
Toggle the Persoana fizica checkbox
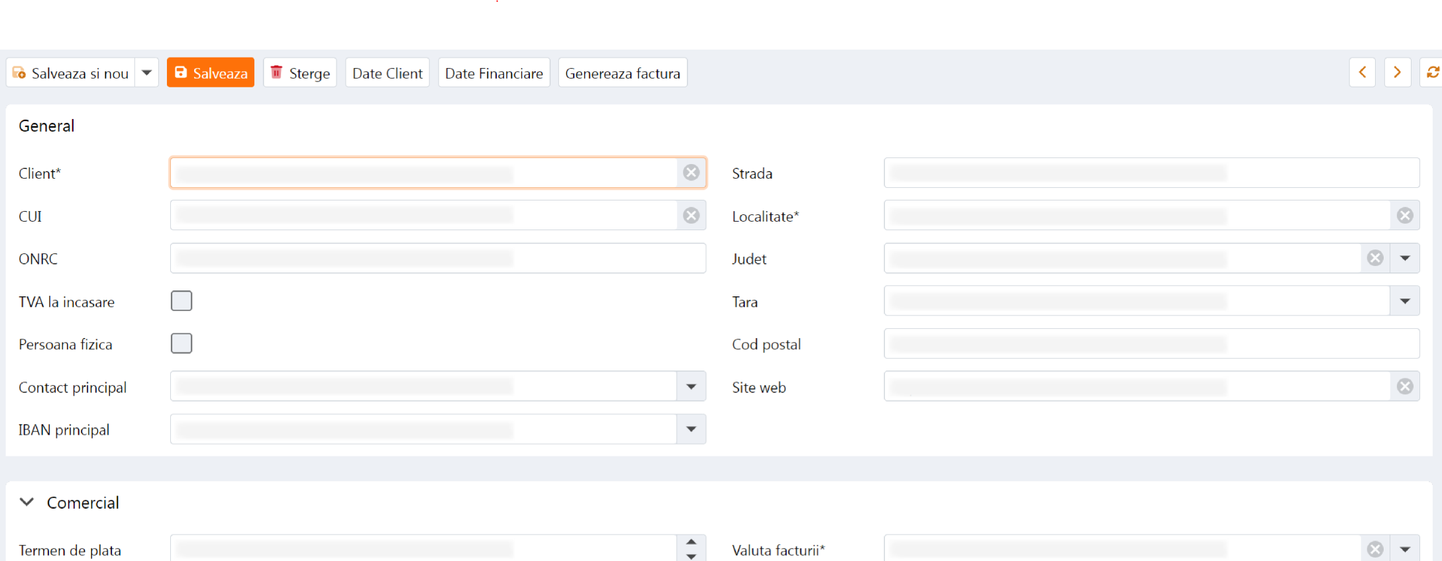point(181,343)
